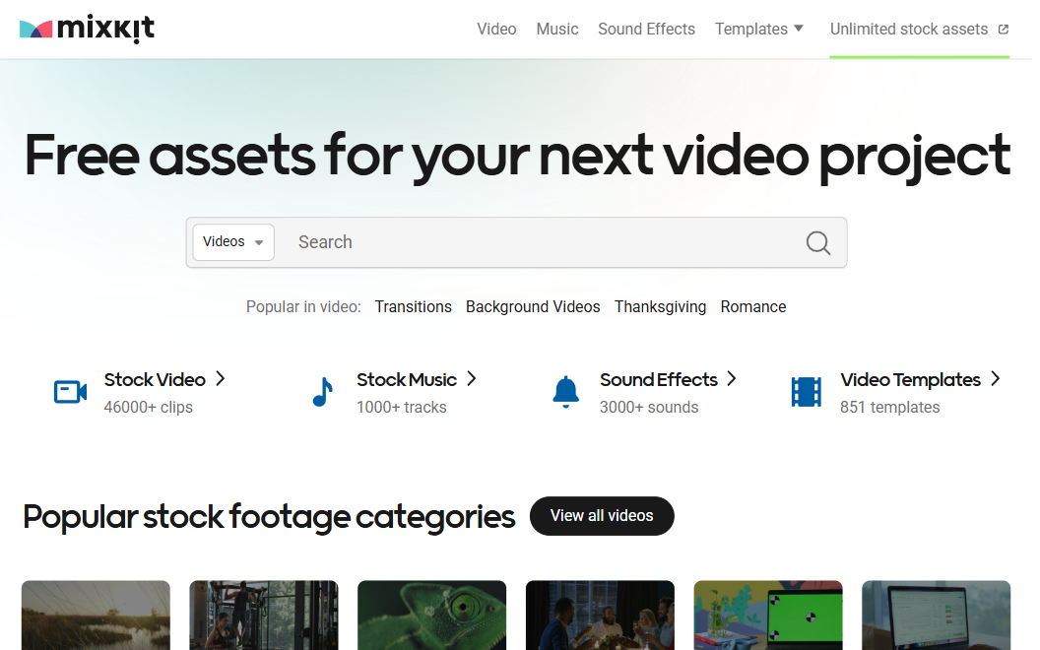The height and width of the screenshot is (650, 1040).
Task: Click inside the Search text field
Action: [542, 242]
